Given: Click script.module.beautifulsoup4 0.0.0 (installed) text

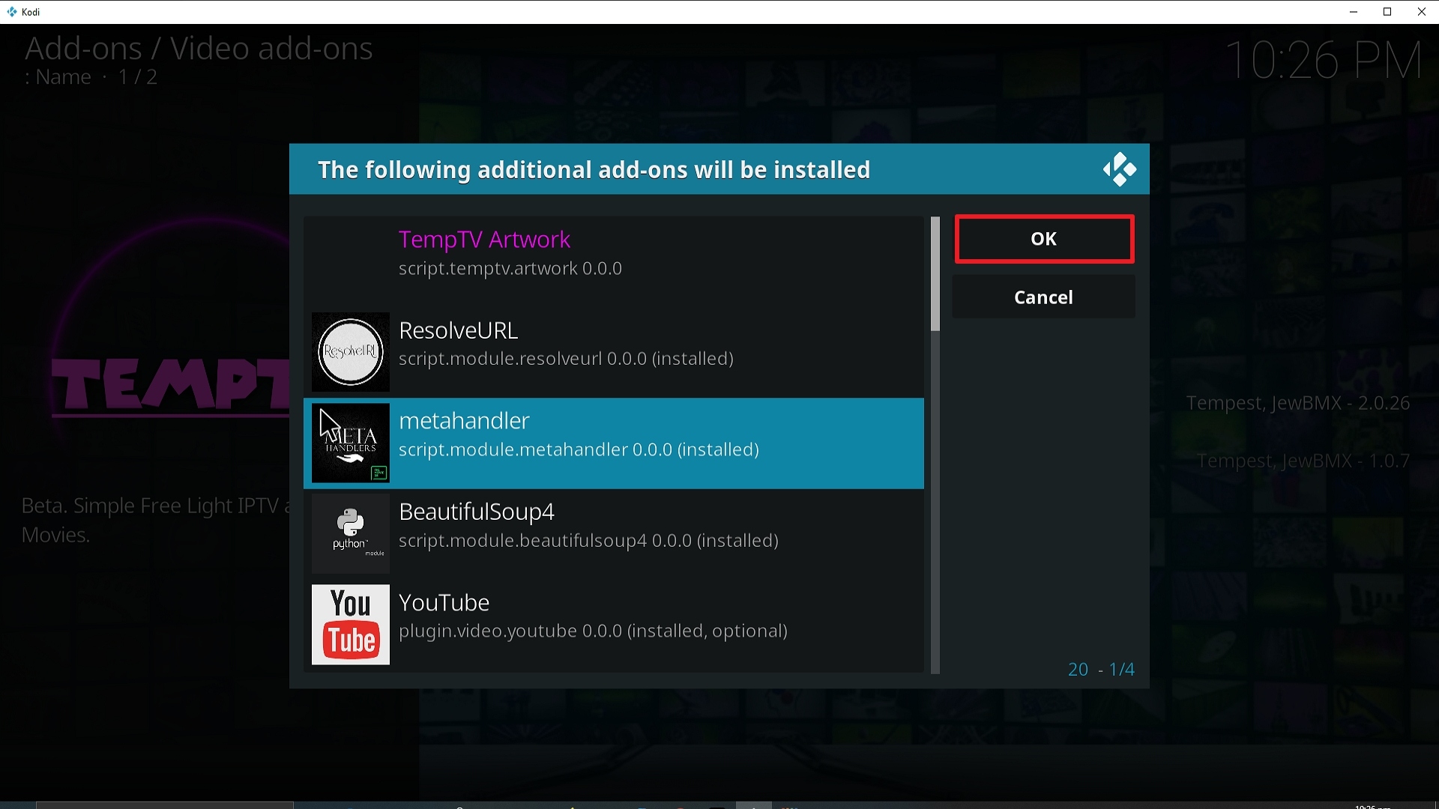Looking at the screenshot, I should tap(588, 541).
